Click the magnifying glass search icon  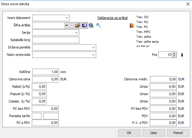tap(98, 25)
